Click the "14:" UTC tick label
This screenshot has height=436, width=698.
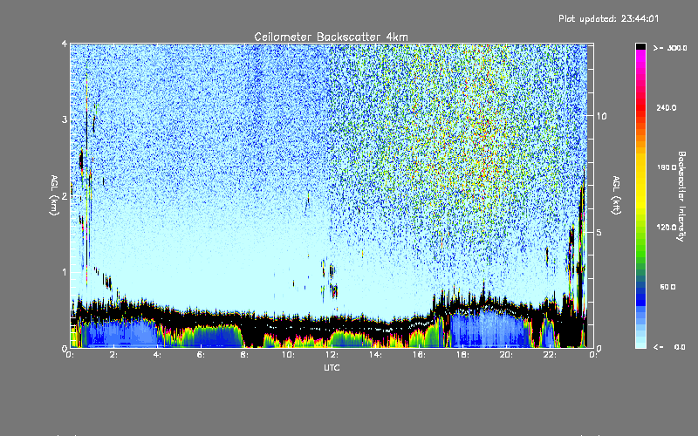375,355
